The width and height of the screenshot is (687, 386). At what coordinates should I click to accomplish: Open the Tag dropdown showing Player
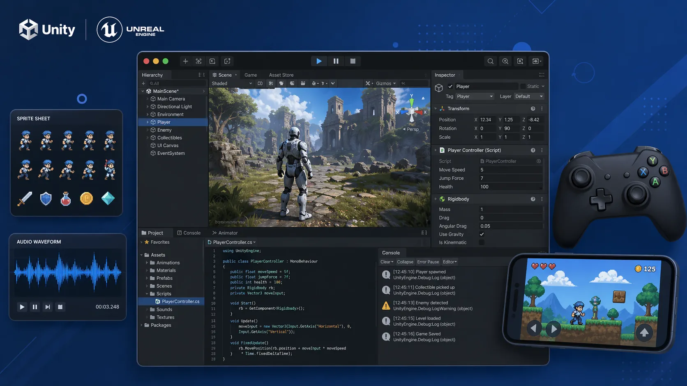(x=475, y=96)
